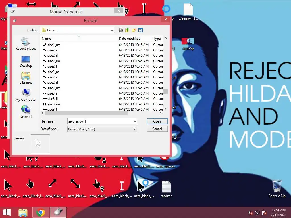Close the Browse dialog window

click(166, 19)
